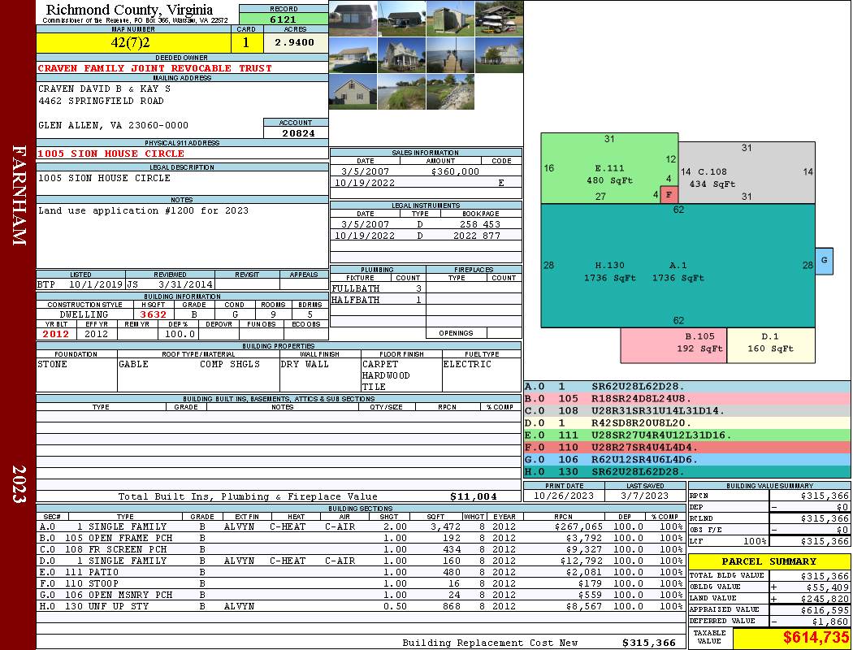The height and width of the screenshot is (650, 853).
Task: Select the pink B.105 porch sketch block
Action: click(x=674, y=344)
